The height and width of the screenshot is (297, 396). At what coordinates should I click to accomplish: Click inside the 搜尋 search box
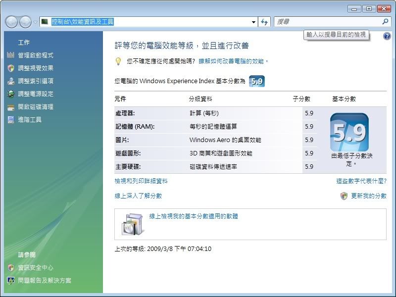tap(328, 22)
